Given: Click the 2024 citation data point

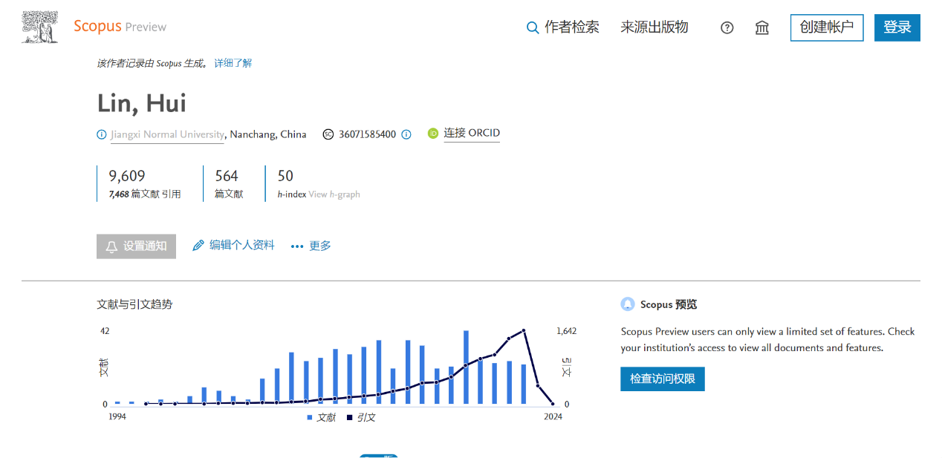Looking at the screenshot, I should [x=553, y=404].
